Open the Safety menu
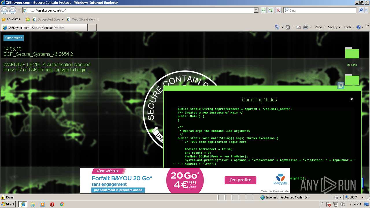The height and width of the screenshot is (208, 370). click(334, 27)
